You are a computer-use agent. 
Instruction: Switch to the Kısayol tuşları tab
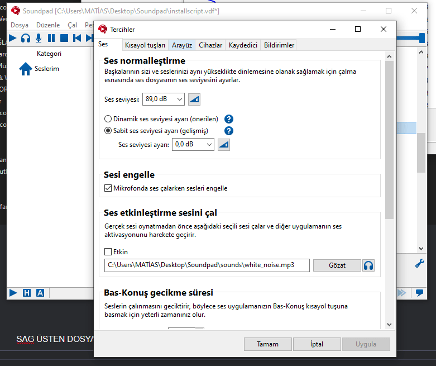(x=145, y=45)
